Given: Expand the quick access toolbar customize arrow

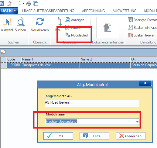Looking at the screenshot, I should pyautogui.click(x=43, y=4).
